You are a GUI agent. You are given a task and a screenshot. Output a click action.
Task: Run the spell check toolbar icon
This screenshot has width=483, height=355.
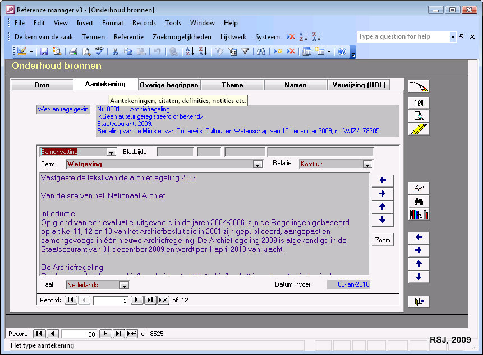coord(99,52)
